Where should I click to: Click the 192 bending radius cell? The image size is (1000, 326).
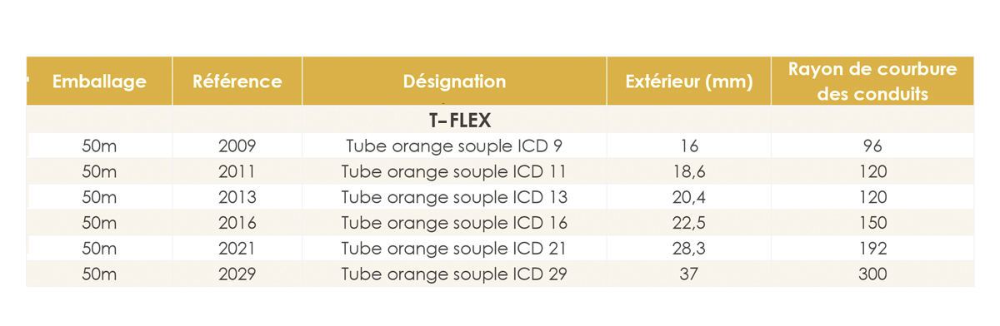(x=872, y=249)
